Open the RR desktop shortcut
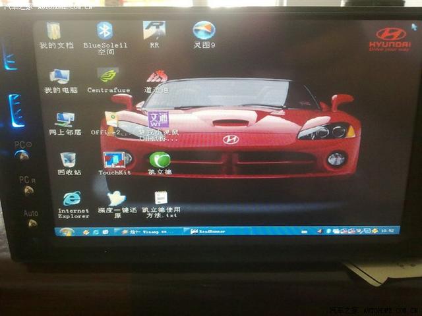The image size is (422, 316). point(154,30)
